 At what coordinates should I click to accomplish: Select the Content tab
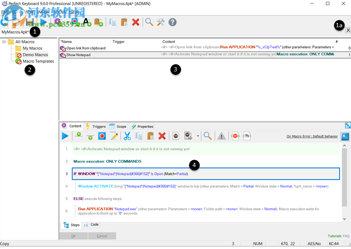click(x=72, y=126)
